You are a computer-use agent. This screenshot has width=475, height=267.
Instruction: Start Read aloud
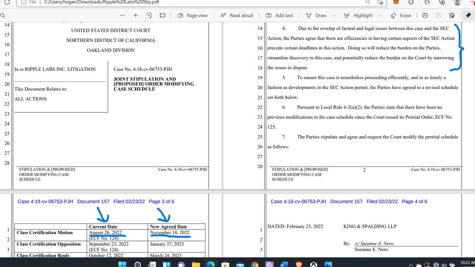pos(237,15)
